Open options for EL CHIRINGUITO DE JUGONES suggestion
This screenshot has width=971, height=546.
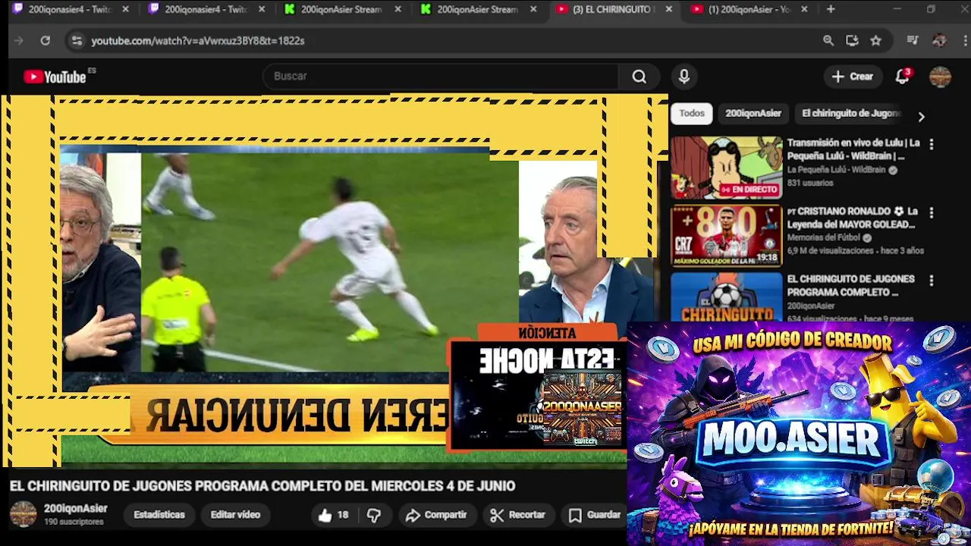(x=932, y=281)
